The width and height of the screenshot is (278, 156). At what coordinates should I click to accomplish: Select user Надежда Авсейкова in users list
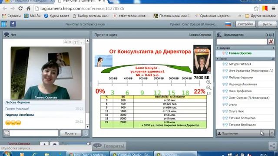(245, 84)
